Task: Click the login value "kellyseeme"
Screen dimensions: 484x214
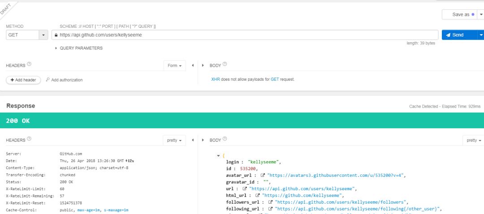Action: pyautogui.click(x=264, y=162)
